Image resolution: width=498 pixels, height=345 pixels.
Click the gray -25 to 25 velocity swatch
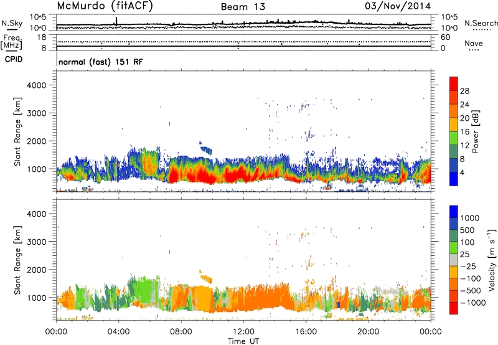(454, 260)
